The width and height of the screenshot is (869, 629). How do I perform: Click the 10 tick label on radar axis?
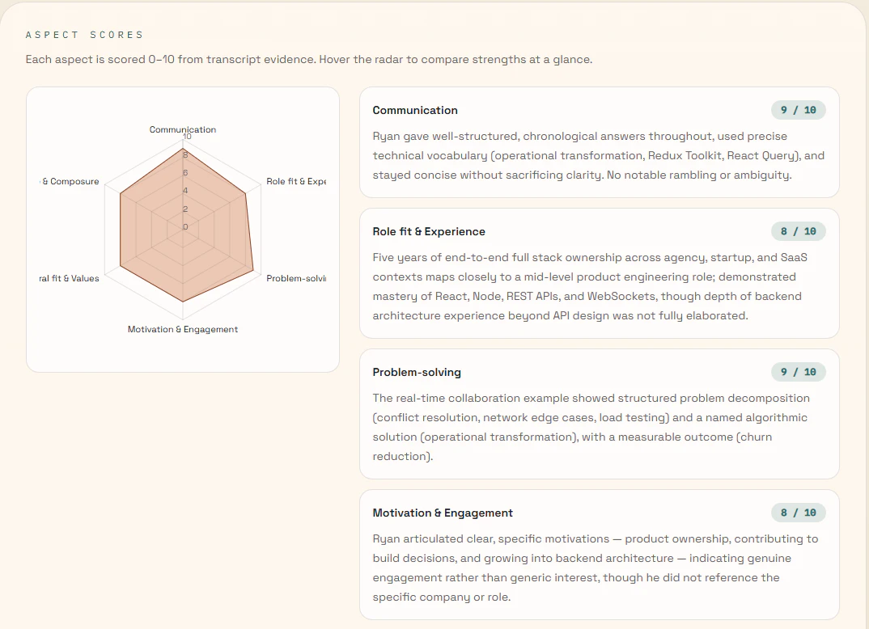pyautogui.click(x=187, y=136)
